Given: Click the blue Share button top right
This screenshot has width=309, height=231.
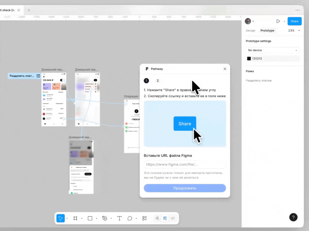Looking at the screenshot, I should point(294,21).
